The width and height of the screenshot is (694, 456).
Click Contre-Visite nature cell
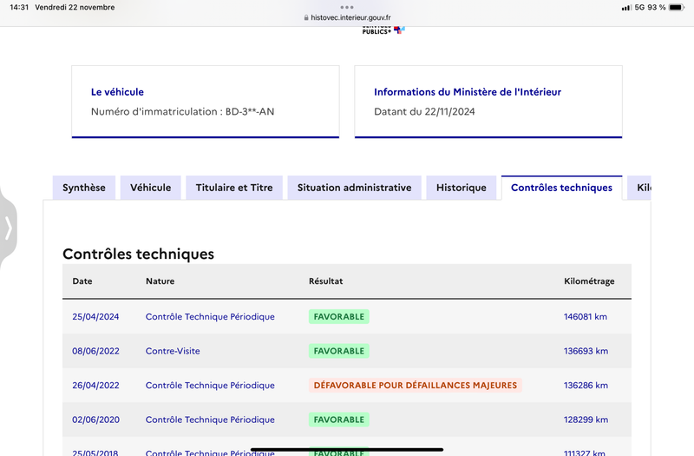[173, 351]
